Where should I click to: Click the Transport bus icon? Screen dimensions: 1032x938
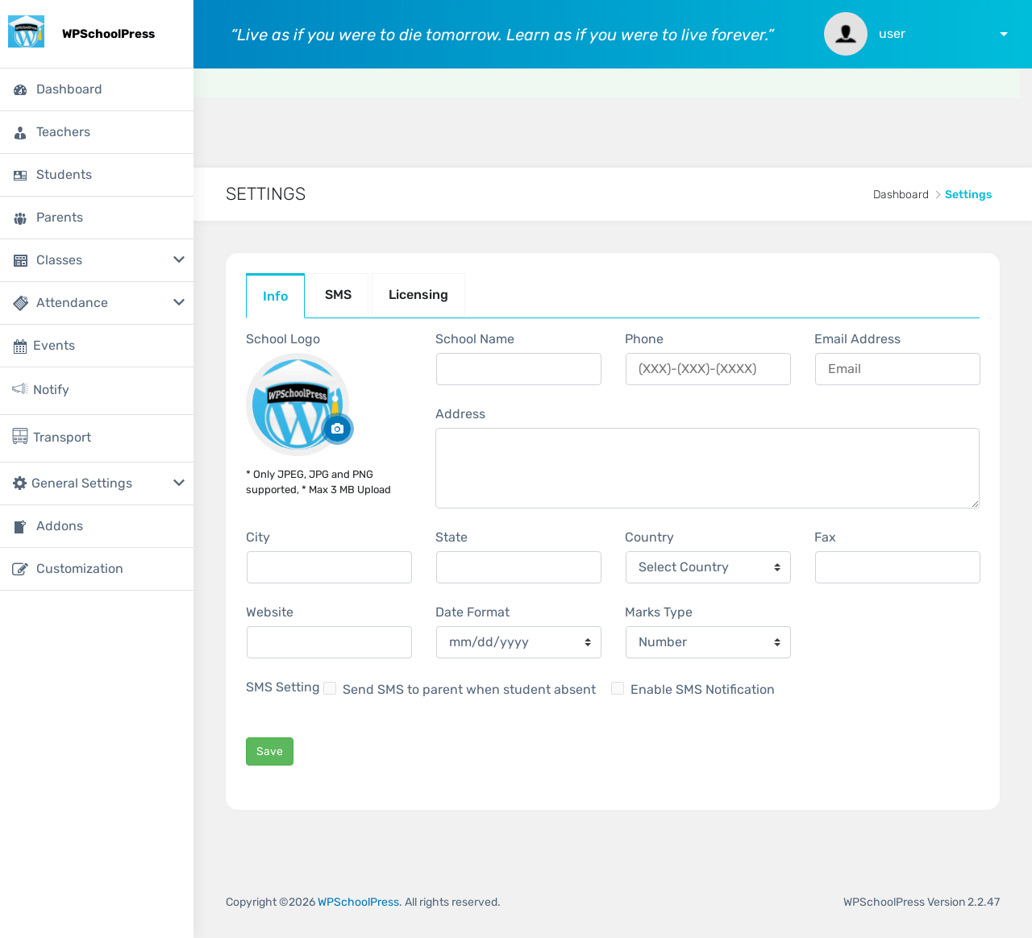click(x=20, y=436)
